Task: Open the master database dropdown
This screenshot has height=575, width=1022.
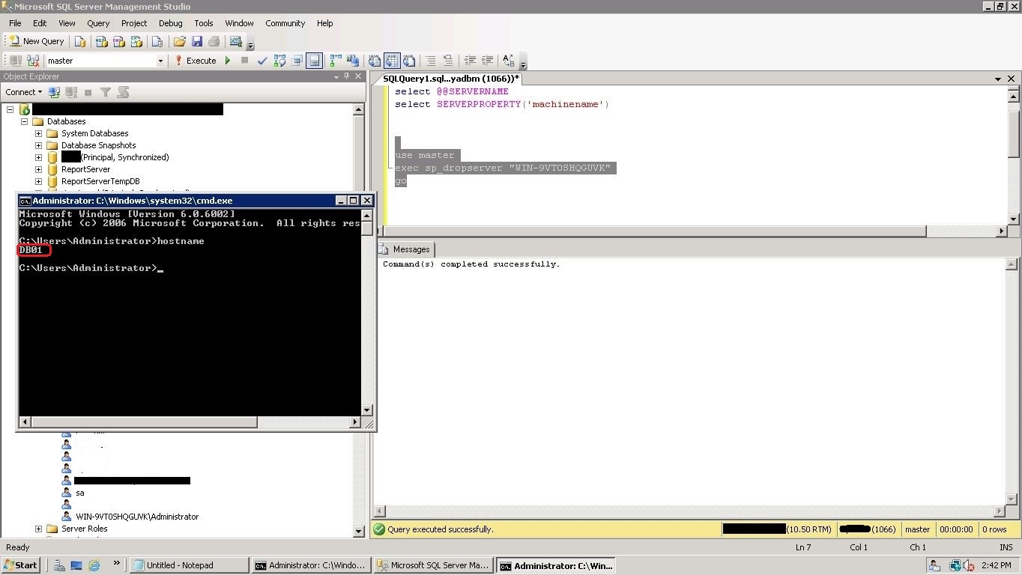Action: pos(160,61)
